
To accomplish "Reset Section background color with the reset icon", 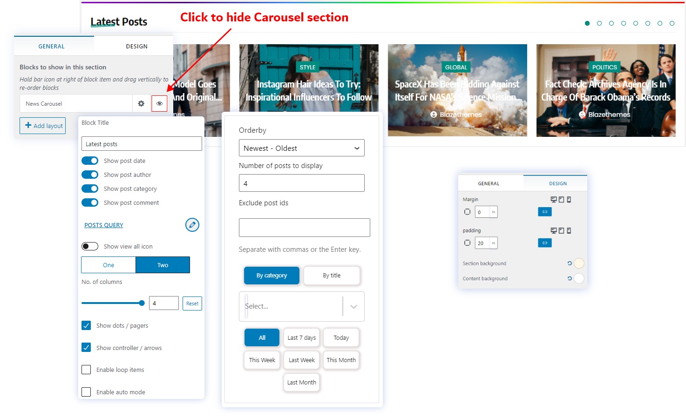I will coord(569,263).
